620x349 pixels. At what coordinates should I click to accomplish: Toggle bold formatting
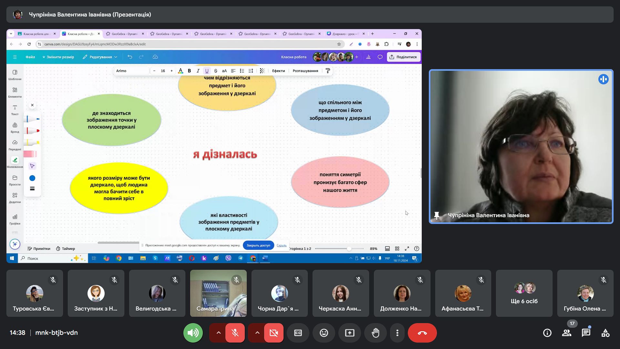click(x=189, y=71)
